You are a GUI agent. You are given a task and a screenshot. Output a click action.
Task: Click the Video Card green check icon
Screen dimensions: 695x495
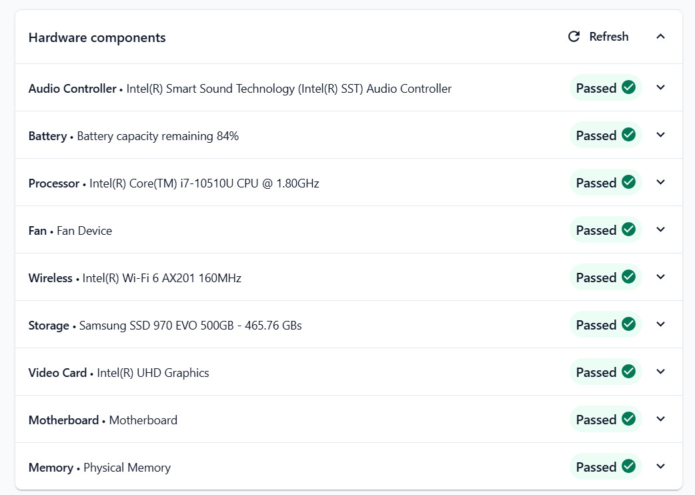pyautogui.click(x=628, y=372)
